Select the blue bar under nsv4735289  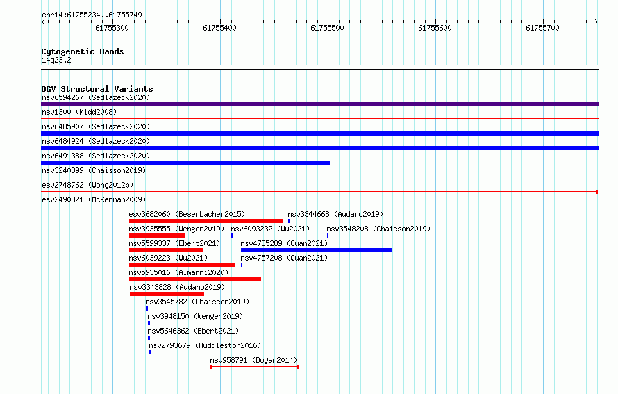(x=317, y=250)
